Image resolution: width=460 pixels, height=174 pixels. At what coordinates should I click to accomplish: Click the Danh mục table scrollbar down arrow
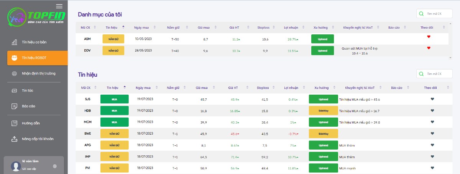click(450, 57)
